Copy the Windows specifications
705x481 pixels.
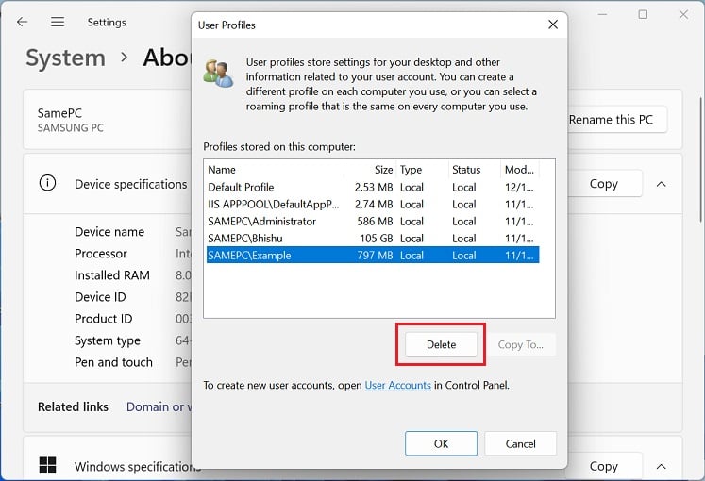tap(603, 466)
